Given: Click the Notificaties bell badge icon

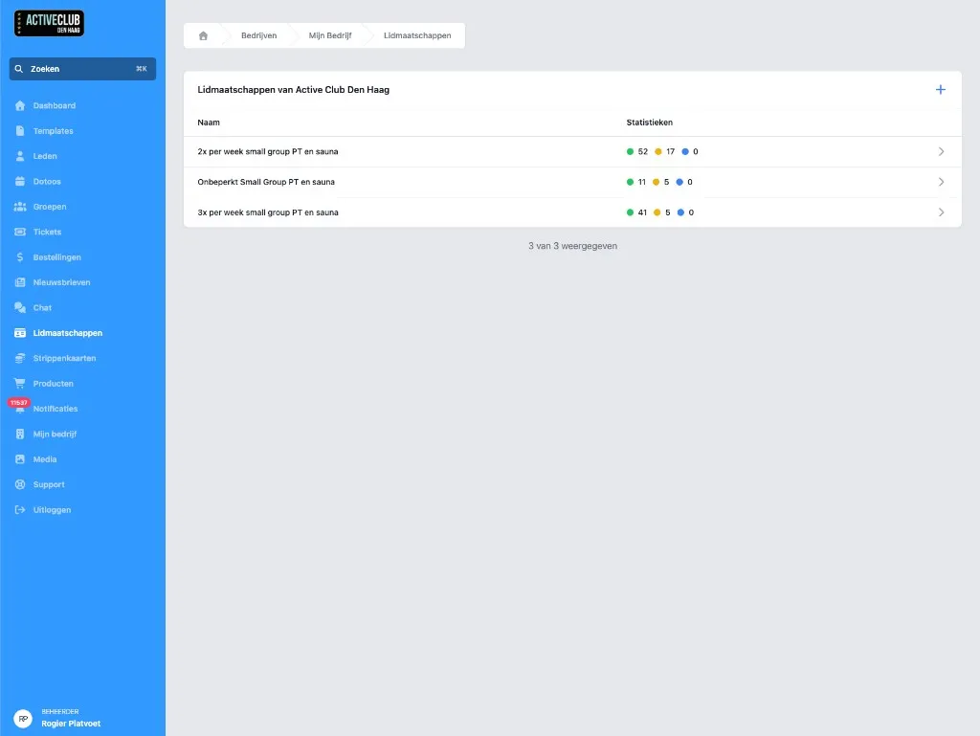Looking at the screenshot, I should click(19, 407).
